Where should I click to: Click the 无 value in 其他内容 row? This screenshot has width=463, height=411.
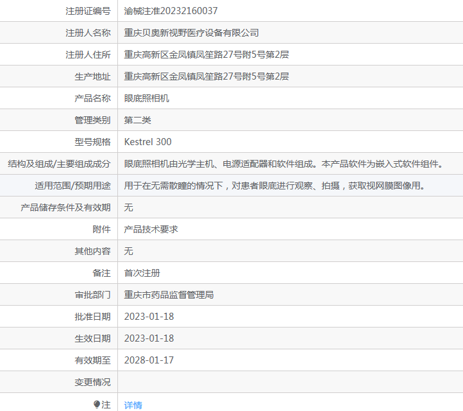point(128,251)
